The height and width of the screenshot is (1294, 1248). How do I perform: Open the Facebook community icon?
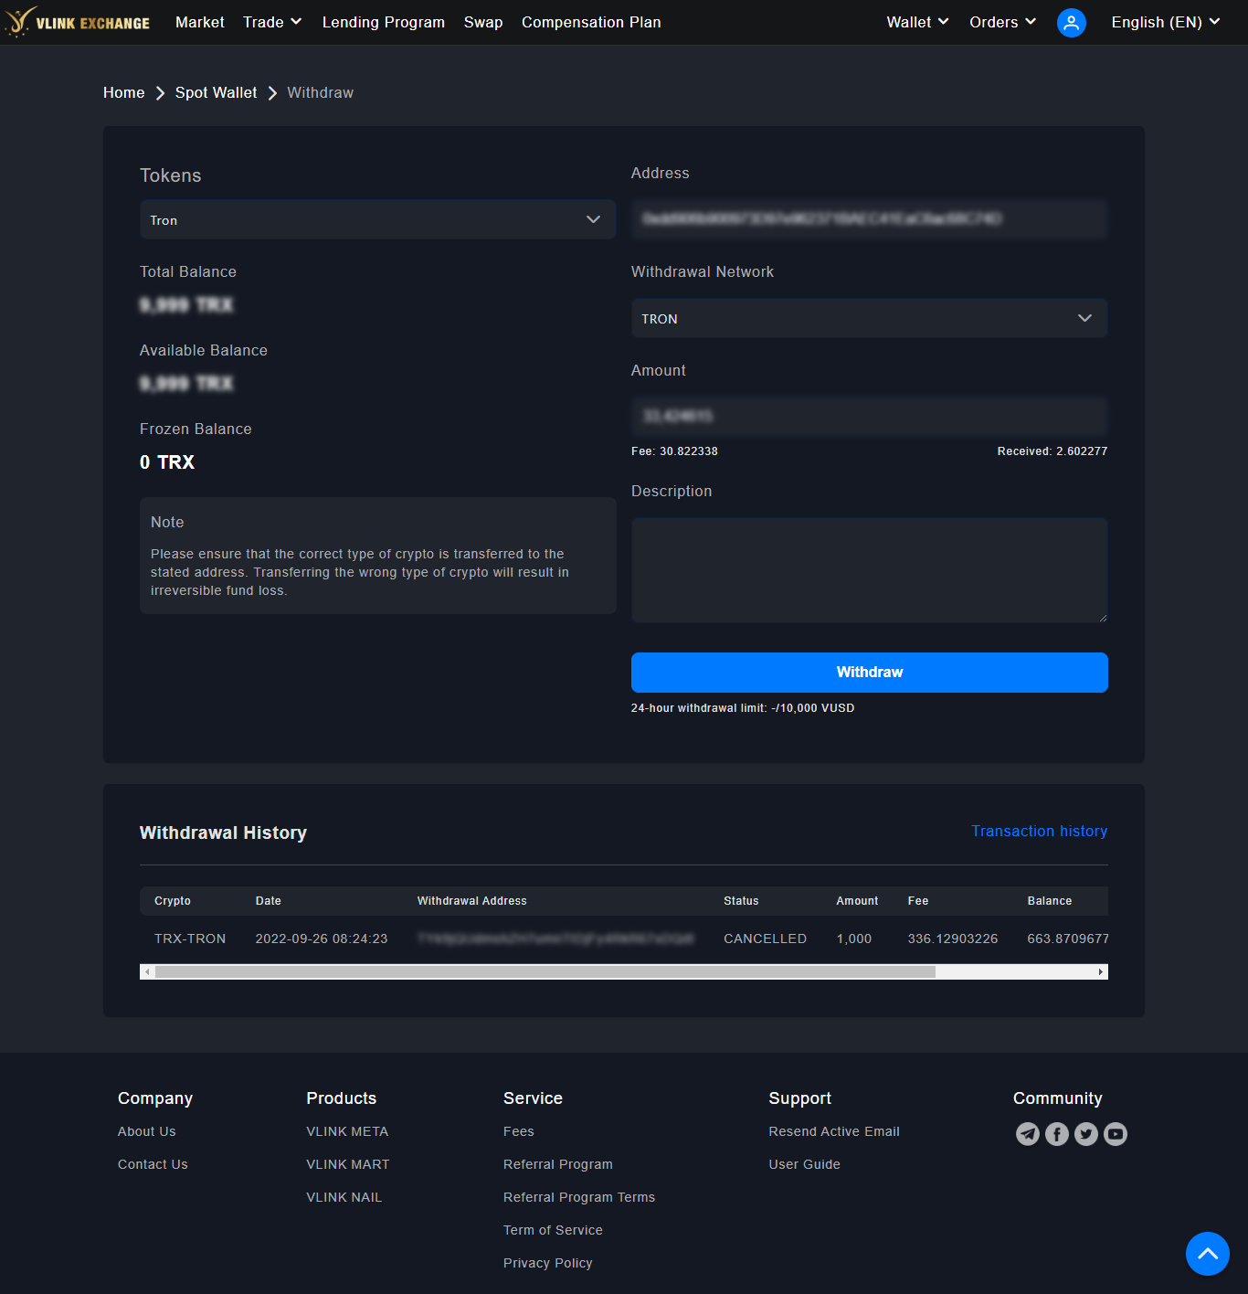[1057, 1134]
